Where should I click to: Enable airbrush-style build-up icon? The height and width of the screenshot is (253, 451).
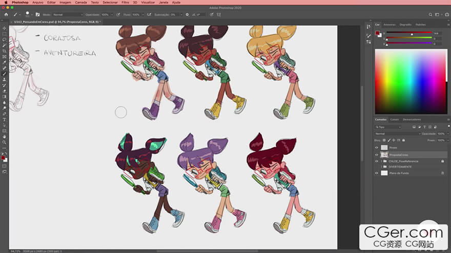point(149,15)
